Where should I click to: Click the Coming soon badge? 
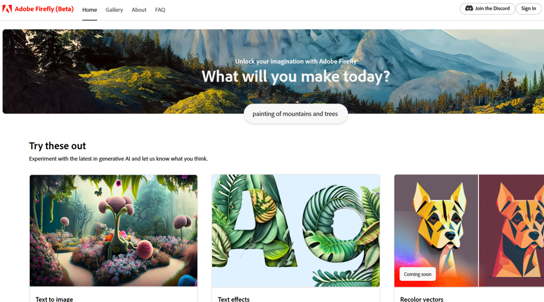click(x=418, y=274)
